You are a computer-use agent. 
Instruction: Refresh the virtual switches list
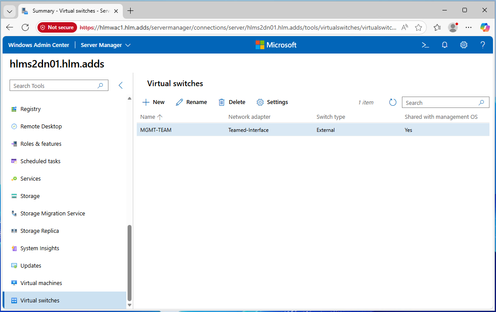(393, 102)
